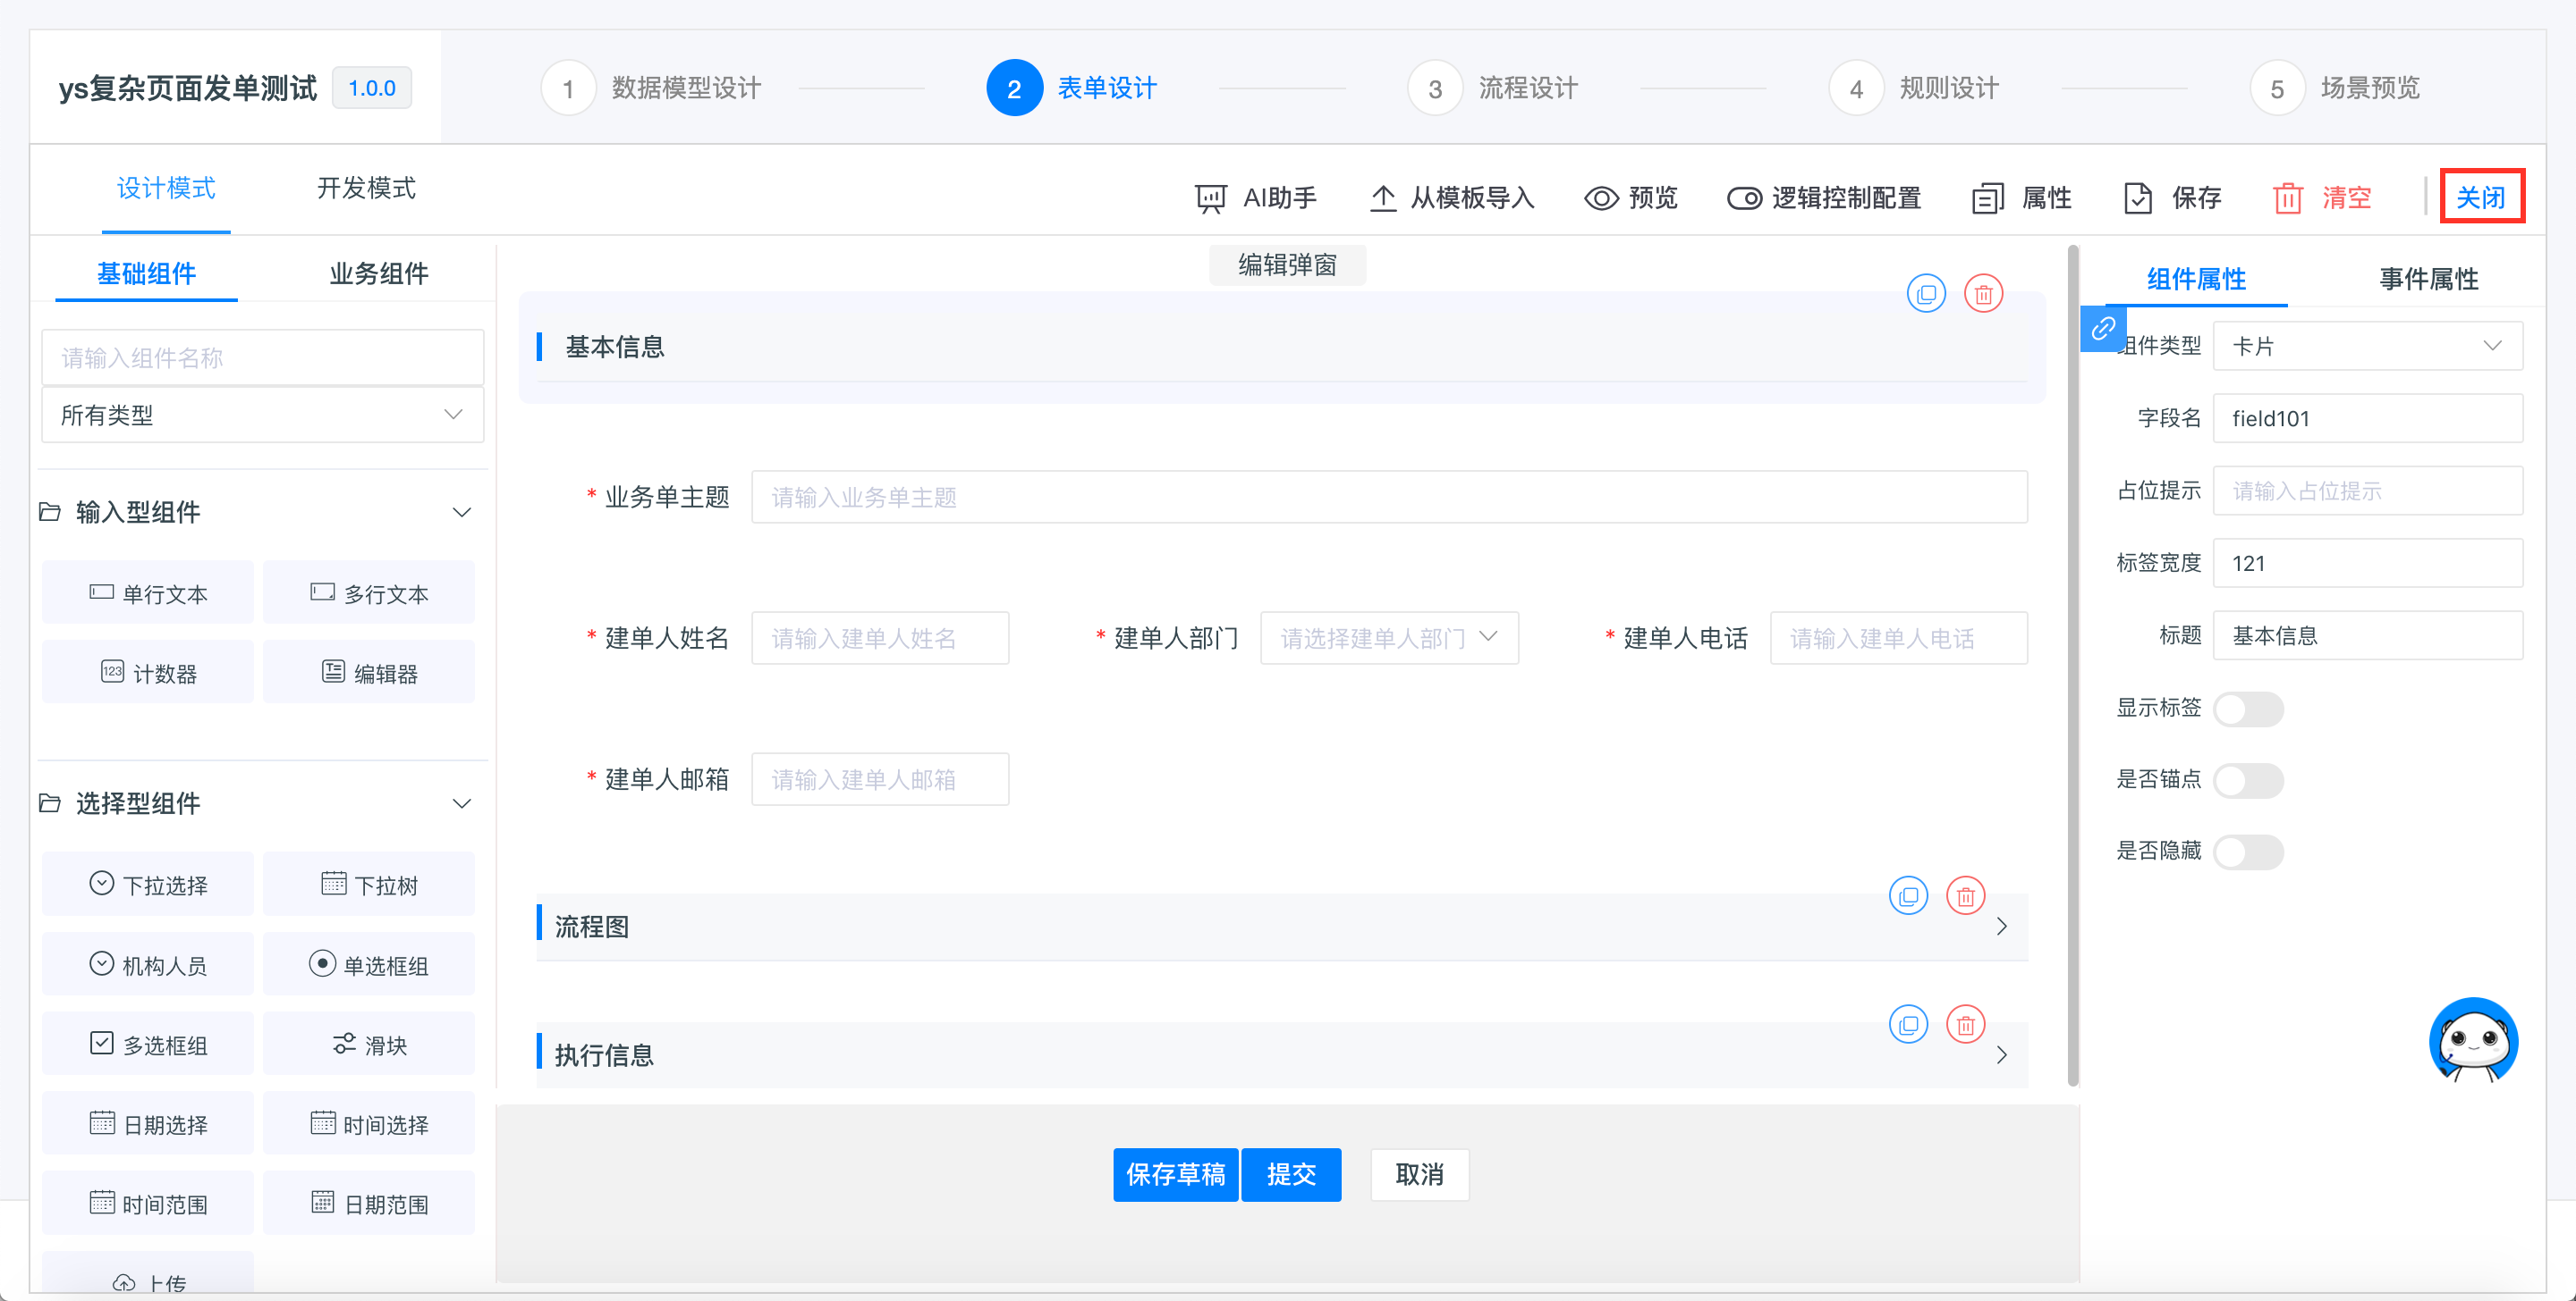Click the 清空 trash icon
The image size is (2576, 1301).
(2287, 197)
